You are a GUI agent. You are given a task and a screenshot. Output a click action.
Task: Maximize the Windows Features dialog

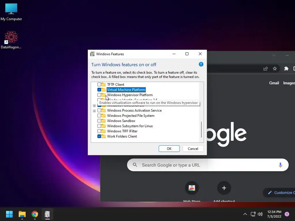click(x=187, y=54)
